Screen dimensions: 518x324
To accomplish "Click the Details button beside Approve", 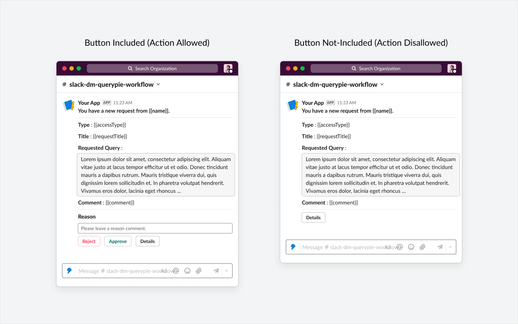I will [147, 241].
